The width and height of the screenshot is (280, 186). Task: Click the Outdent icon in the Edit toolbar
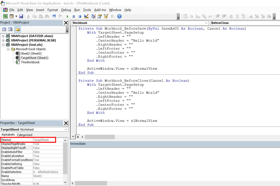click(224, 16)
